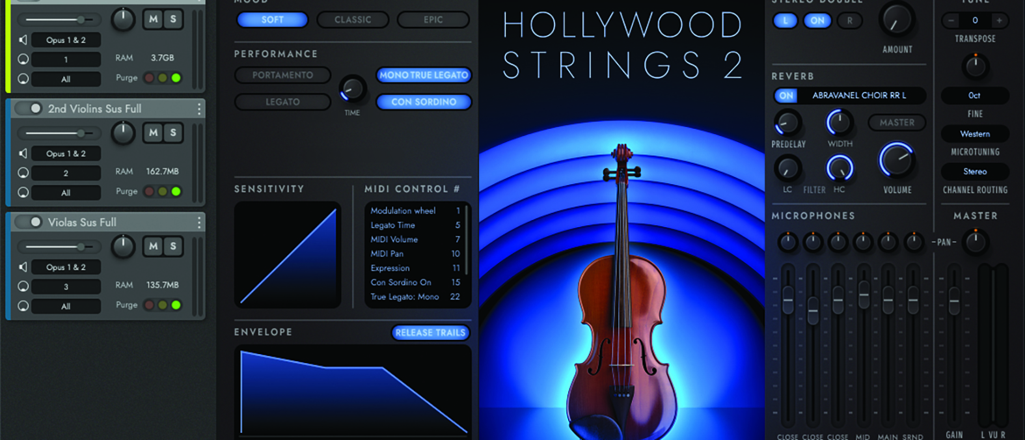The height and width of the screenshot is (440, 1025).
Task: Click the reverb WIDTH knob
Action: coord(839,122)
